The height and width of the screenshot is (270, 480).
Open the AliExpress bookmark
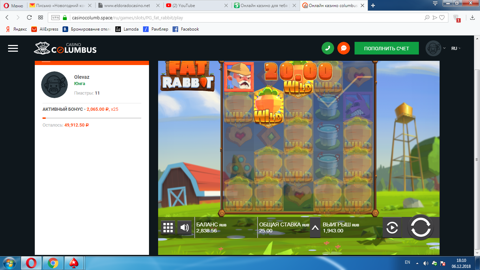coord(45,29)
